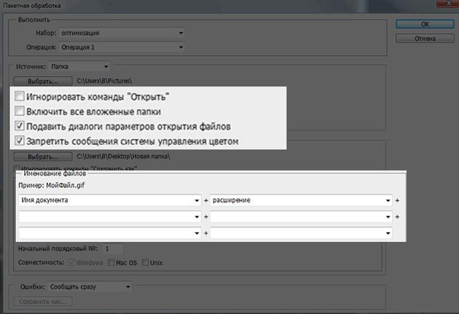This screenshot has width=459, height=314.
Task: Open the Операция dropdown showing Операция 1
Action: pos(122,47)
